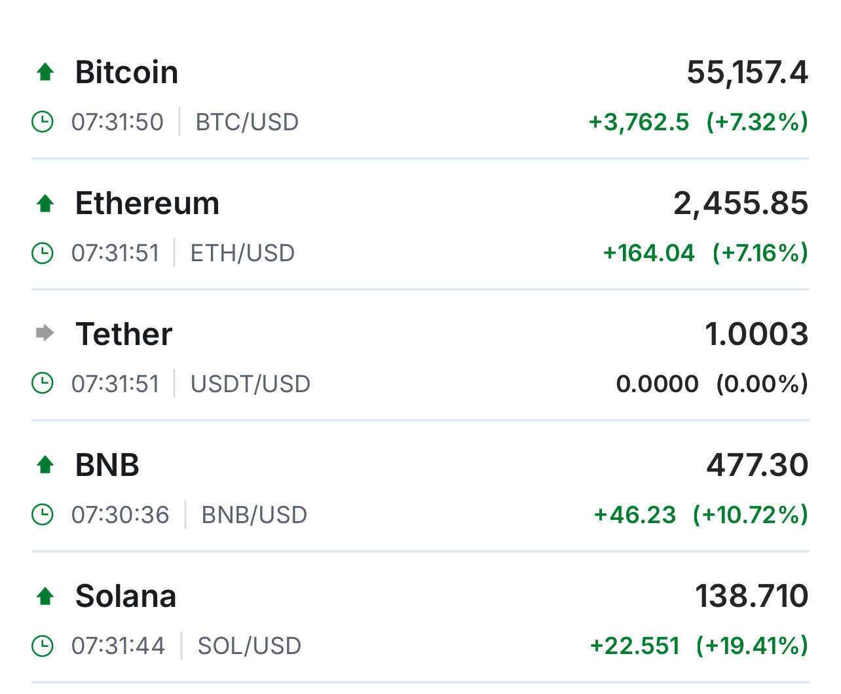Click the clock icon in Tether row
The width and height of the screenshot is (841, 694).
tap(43, 384)
